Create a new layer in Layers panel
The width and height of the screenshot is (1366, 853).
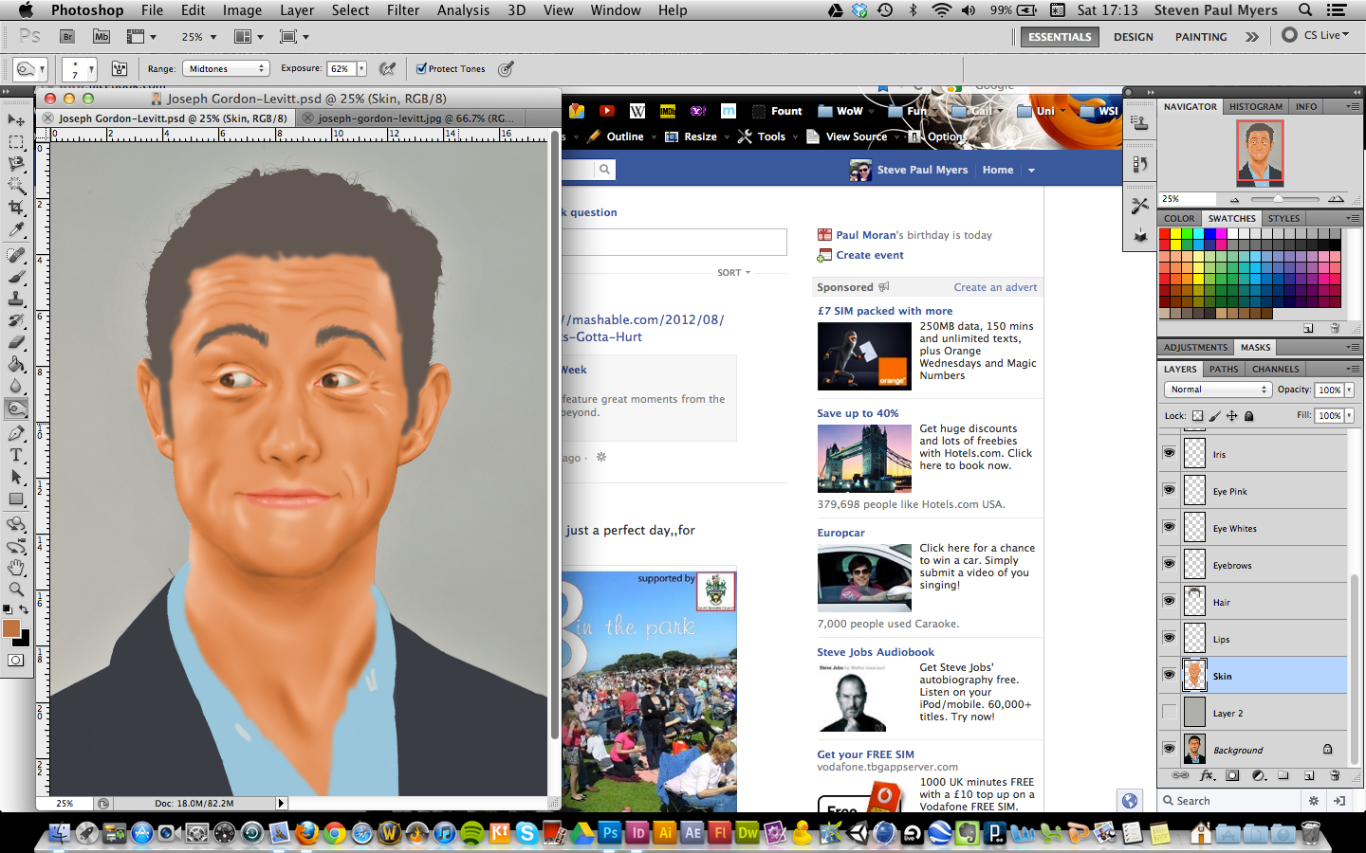1309,775
